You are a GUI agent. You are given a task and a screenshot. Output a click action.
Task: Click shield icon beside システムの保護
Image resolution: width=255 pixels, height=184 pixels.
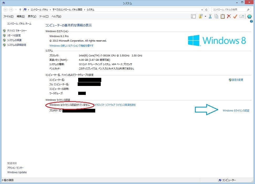pos(4,40)
